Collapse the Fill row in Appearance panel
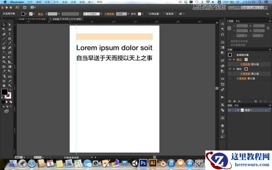The width and height of the screenshot is (272, 170). 233,69
